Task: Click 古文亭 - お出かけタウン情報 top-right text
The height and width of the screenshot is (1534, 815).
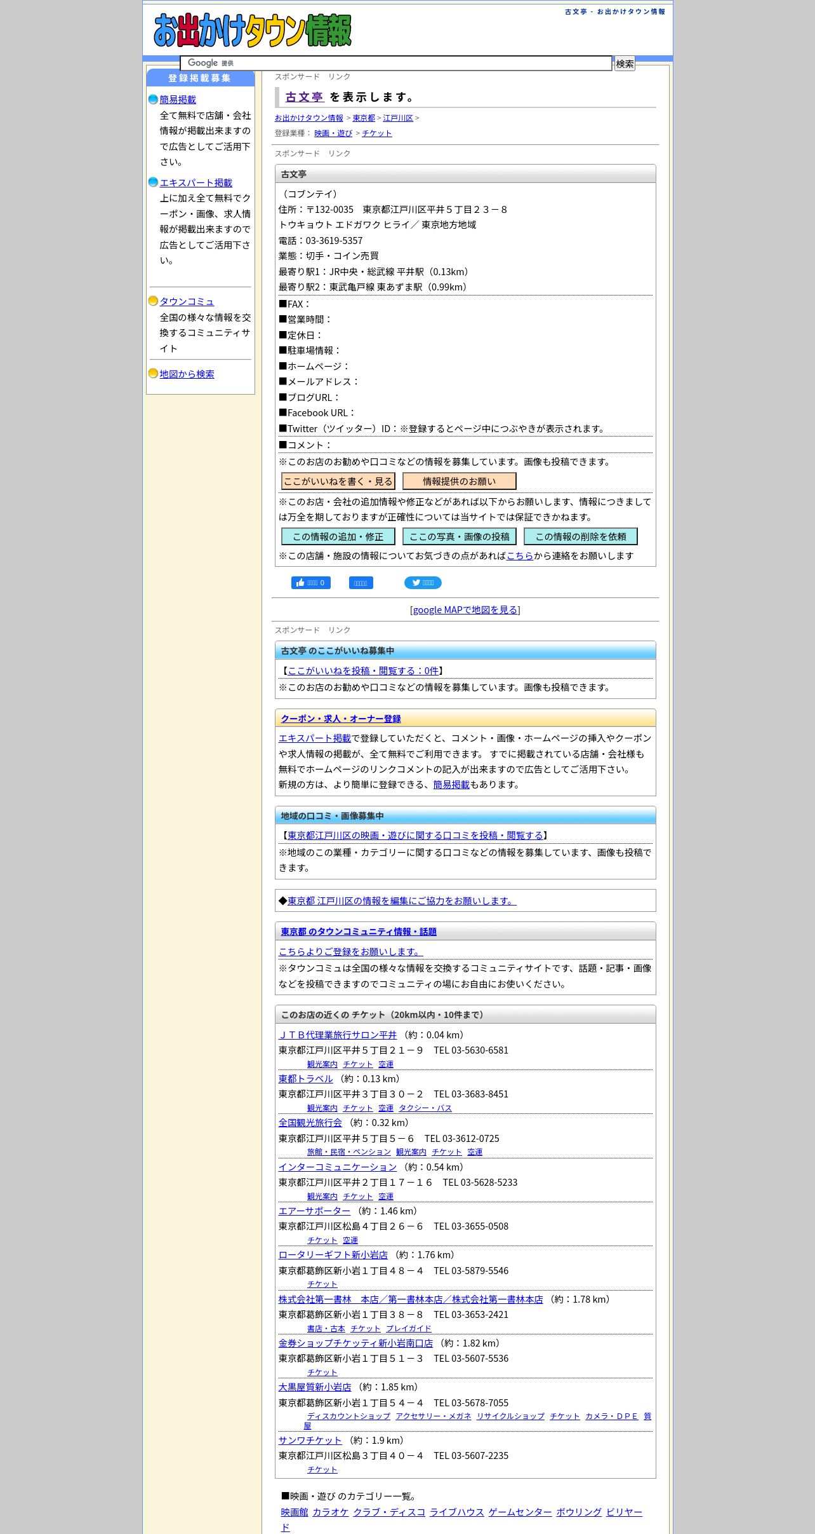Action: (x=615, y=11)
